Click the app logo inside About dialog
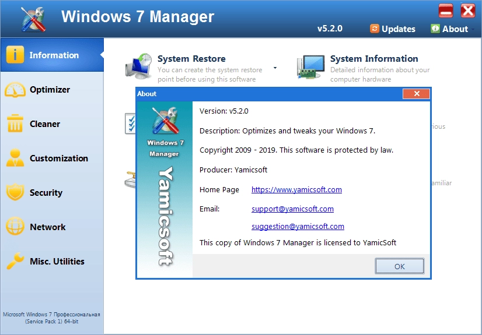Viewport: 482px width, 335px height. (165, 121)
